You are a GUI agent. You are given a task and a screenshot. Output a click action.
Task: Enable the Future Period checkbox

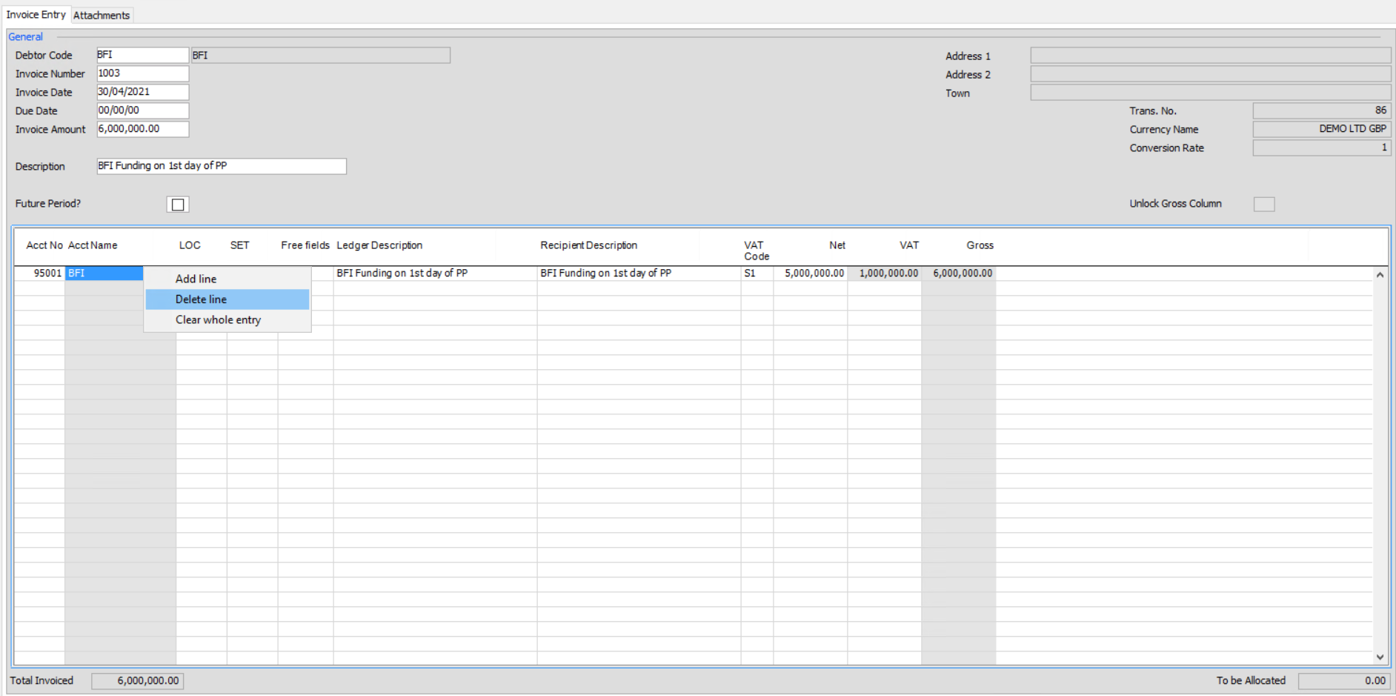click(x=177, y=203)
